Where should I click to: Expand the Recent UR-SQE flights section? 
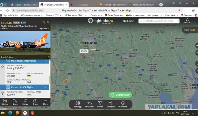[x=46, y=87]
